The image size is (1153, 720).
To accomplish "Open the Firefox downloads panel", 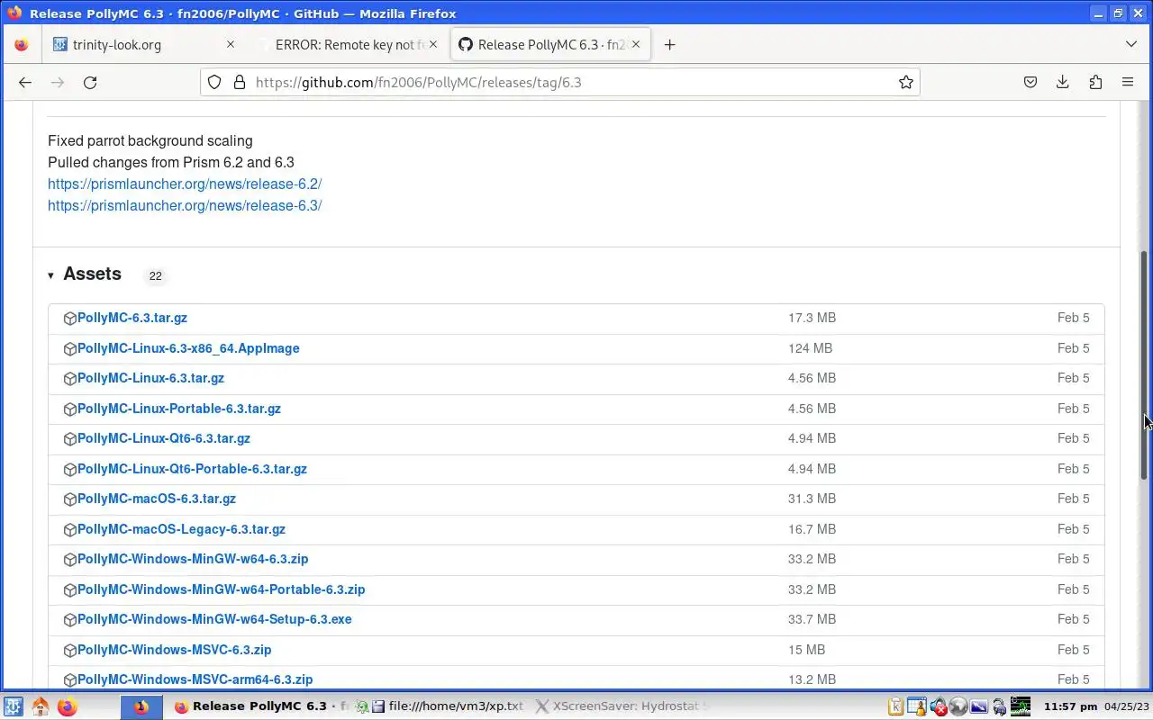I will click(1063, 82).
